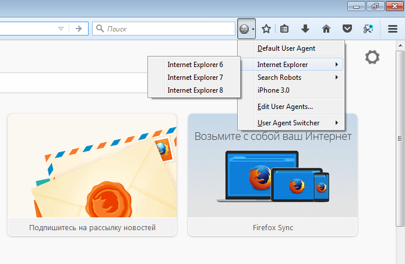Viewport: 405px width, 264px height.
Task: Open the bookmarks list icon
Action: (x=284, y=29)
